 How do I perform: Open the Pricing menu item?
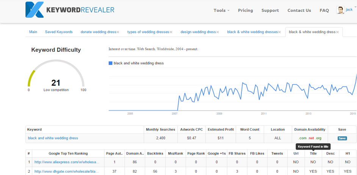246,10
